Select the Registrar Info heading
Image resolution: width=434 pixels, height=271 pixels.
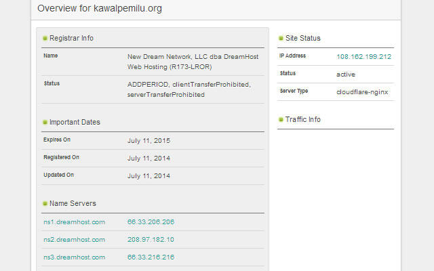click(x=71, y=38)
